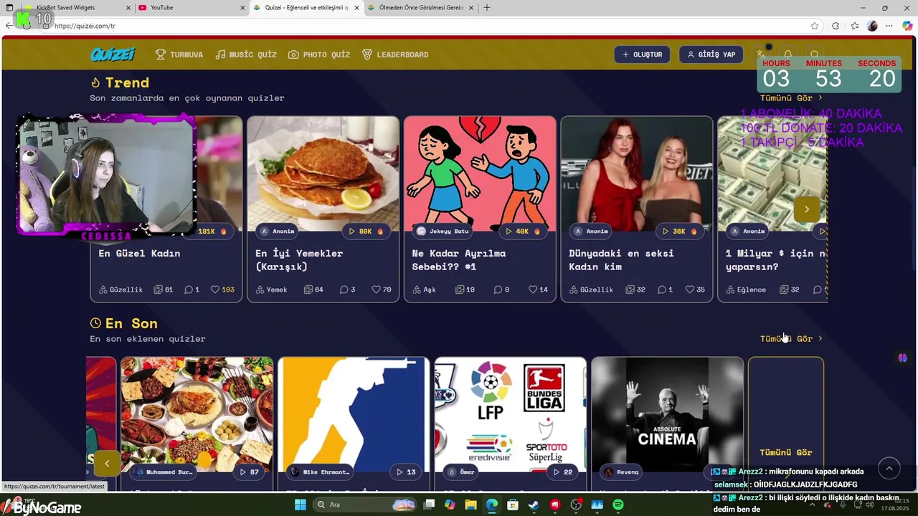Image resolution: width=918 pixels, height=516 pixels.
Task: Open Microsoft Store from the taskbar
Action: click(513, 505)
